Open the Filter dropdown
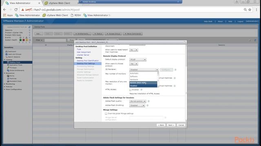The image size is (261, 146). click(39, 40)
